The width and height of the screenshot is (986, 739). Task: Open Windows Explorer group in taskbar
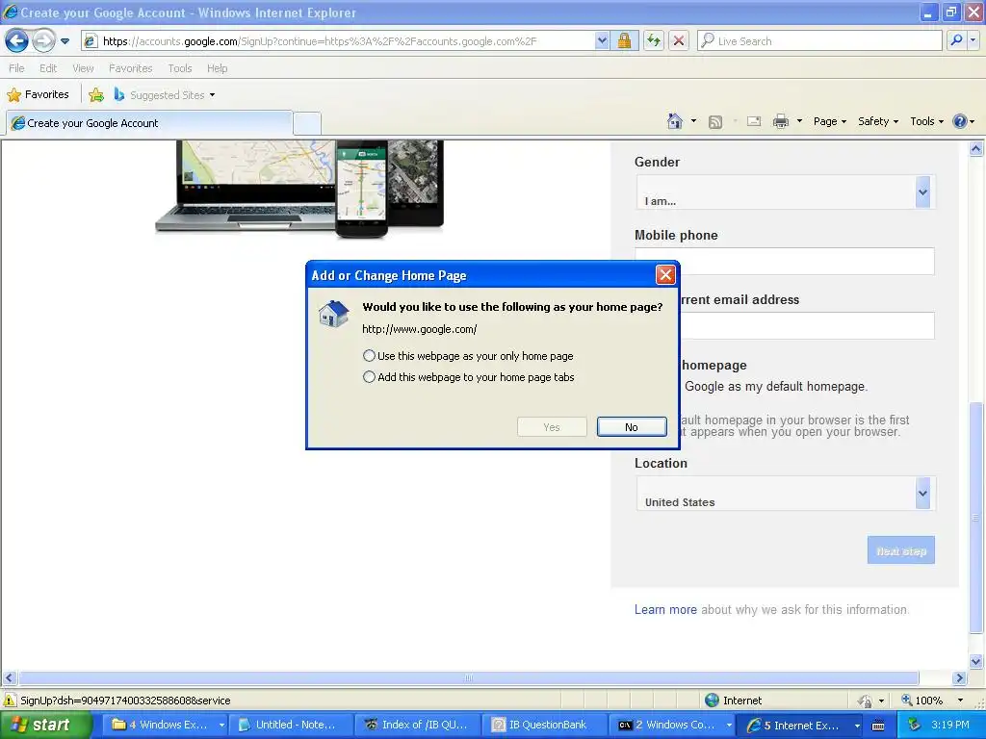(166, 725)
